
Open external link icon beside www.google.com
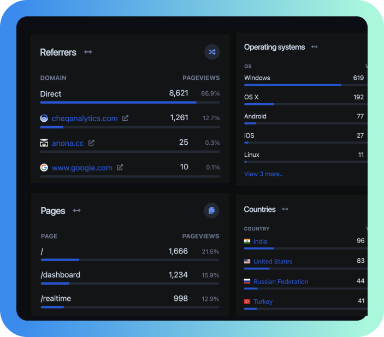pos(120,168)
